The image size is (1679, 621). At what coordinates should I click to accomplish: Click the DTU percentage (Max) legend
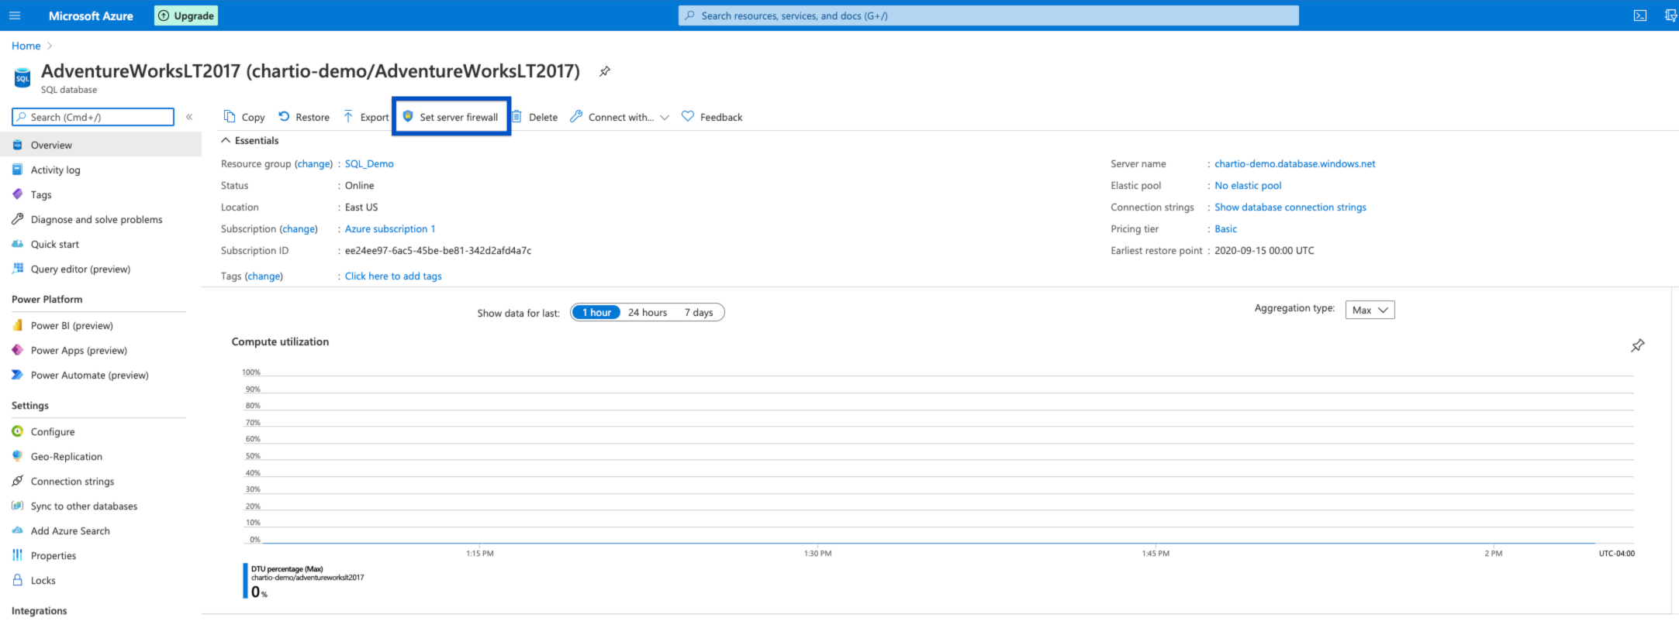click(x=304, y=581)
